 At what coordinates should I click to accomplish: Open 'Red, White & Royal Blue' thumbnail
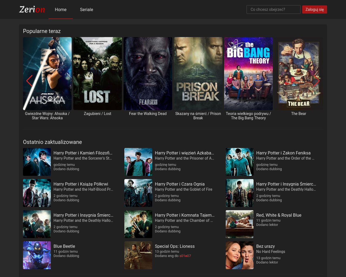(239, 224)
